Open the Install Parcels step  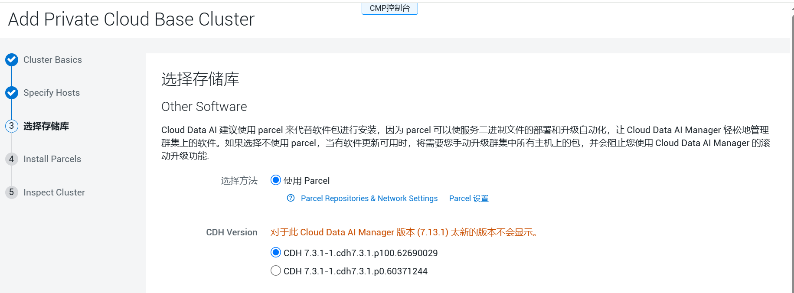click(52, 159)
